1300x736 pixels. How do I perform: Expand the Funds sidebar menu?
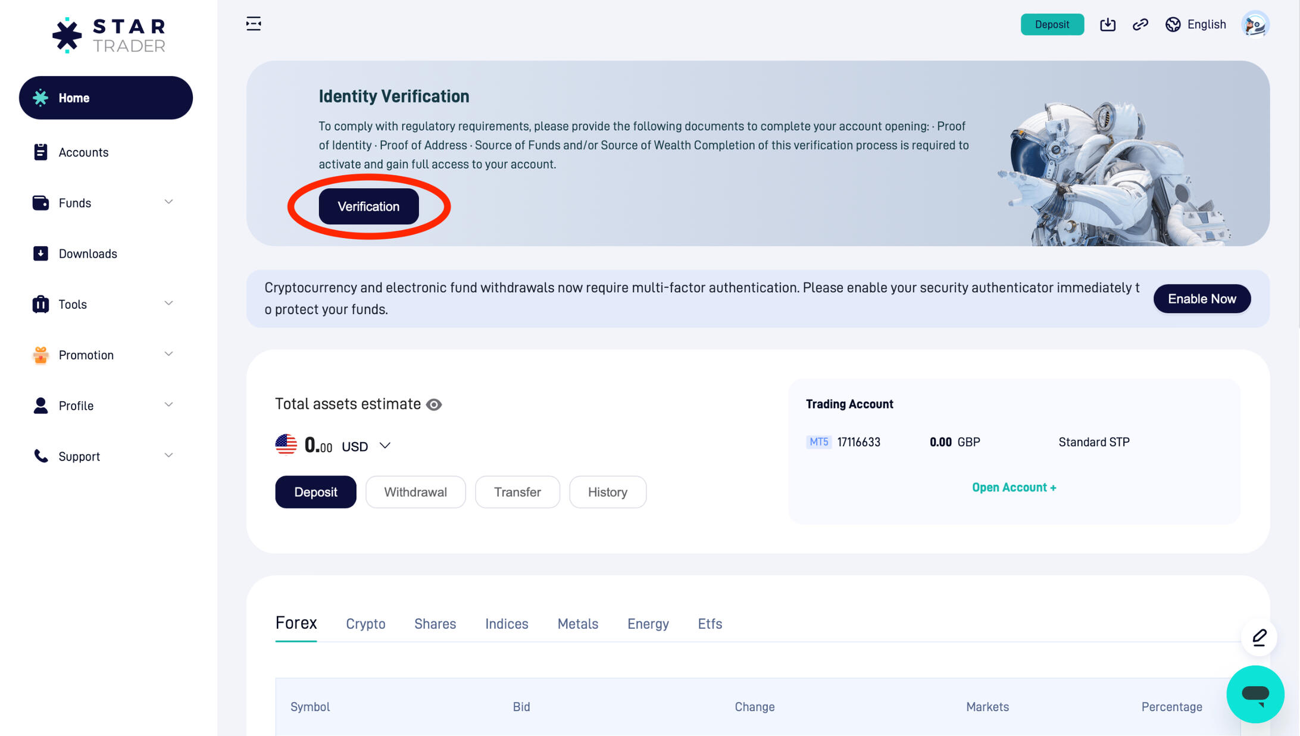click(x=102, y=203)
